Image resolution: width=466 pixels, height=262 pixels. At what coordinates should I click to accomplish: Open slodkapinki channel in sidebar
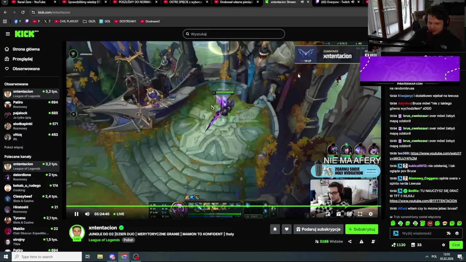31,126
